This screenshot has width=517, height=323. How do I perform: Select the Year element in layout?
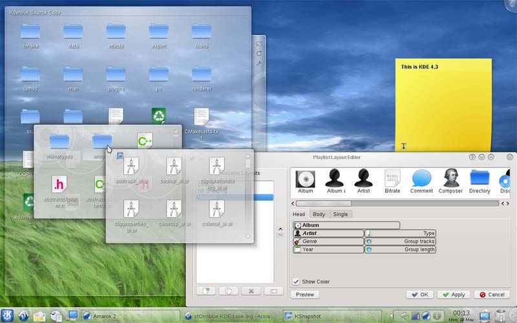(x=328, y=249)
